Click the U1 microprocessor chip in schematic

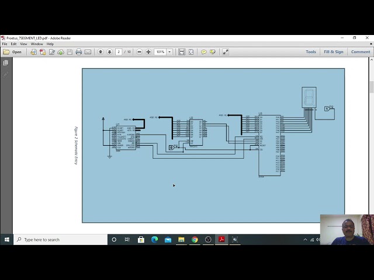(x=126, y=138)
